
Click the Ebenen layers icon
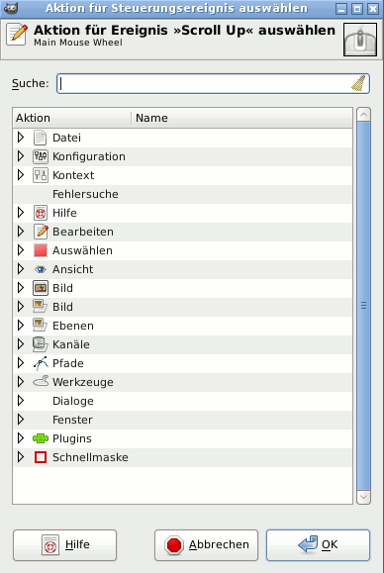40,326
